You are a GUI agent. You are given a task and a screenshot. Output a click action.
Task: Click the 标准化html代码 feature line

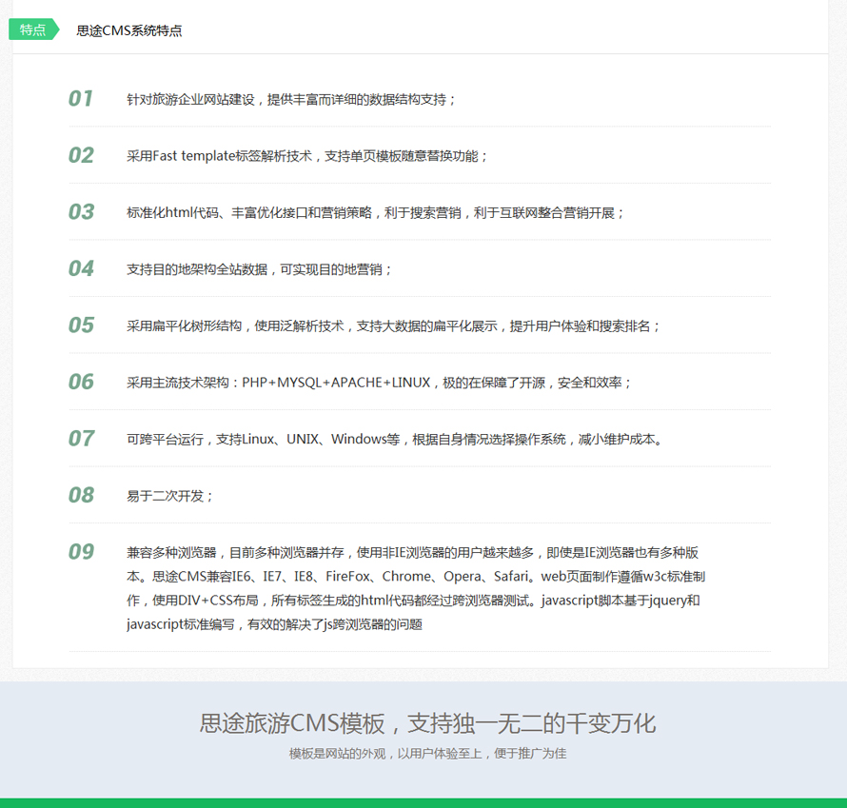point(375,213)
